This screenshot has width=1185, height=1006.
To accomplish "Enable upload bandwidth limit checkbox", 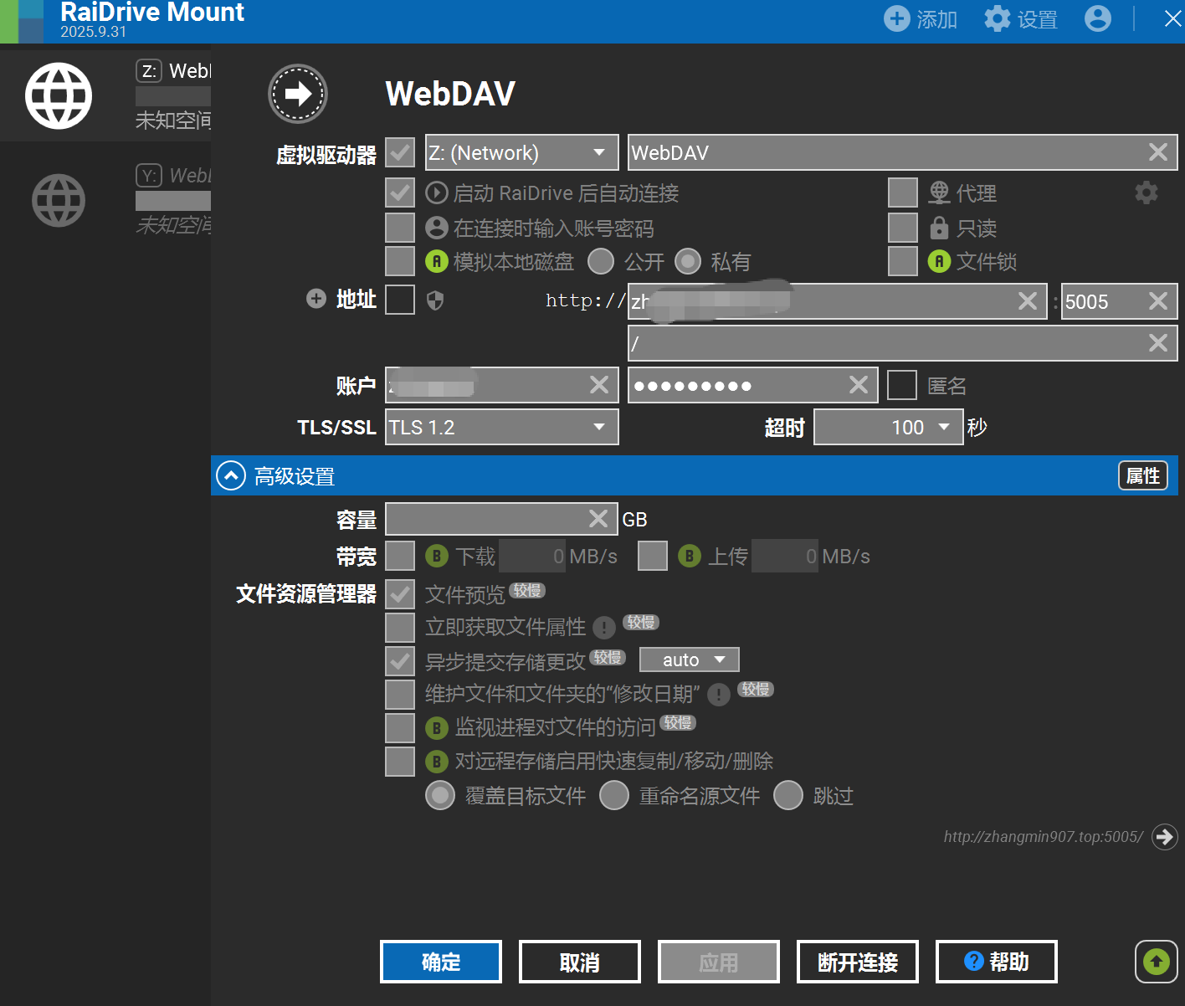I will tap(653, 556).
